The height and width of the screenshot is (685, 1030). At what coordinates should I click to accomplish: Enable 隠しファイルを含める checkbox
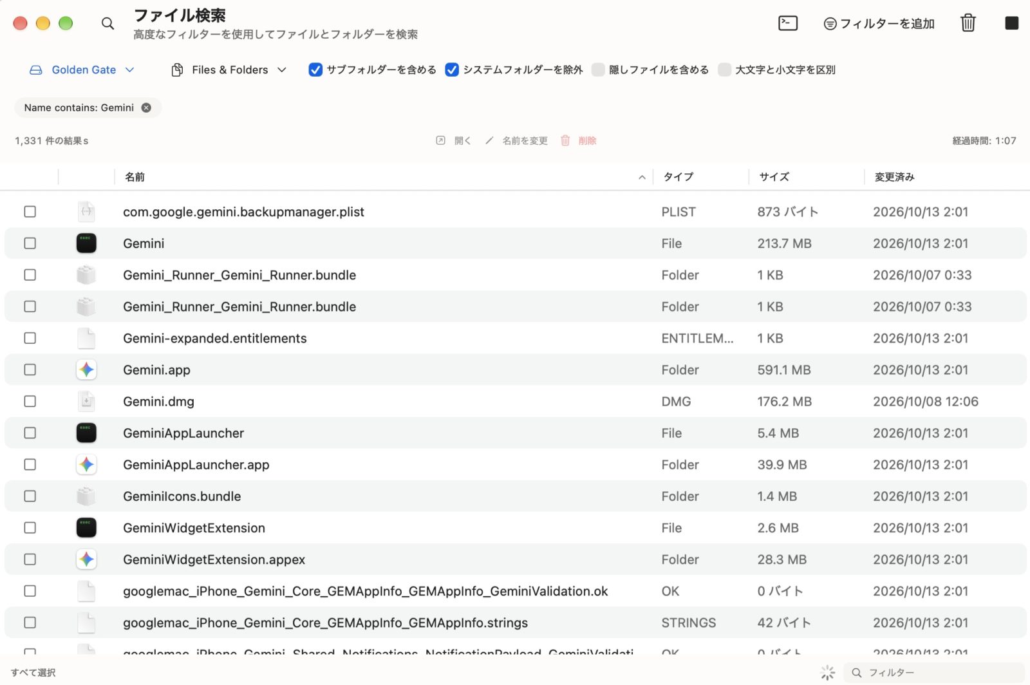point(598,70)
